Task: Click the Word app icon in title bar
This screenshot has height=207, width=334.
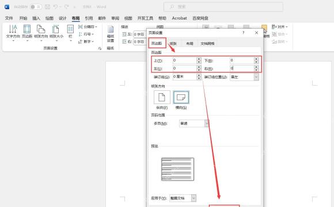Action: tap(7, 7)
